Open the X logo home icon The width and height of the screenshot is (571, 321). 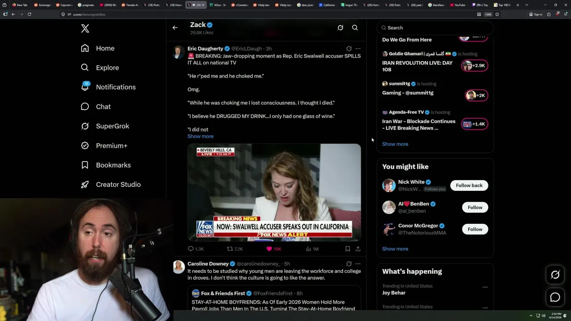click(x=85, y=29)
